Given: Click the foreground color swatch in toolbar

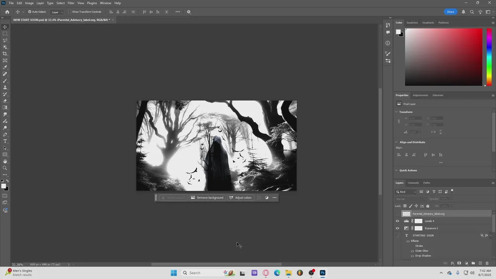Looking at the screenshot, I should point(3,186).
